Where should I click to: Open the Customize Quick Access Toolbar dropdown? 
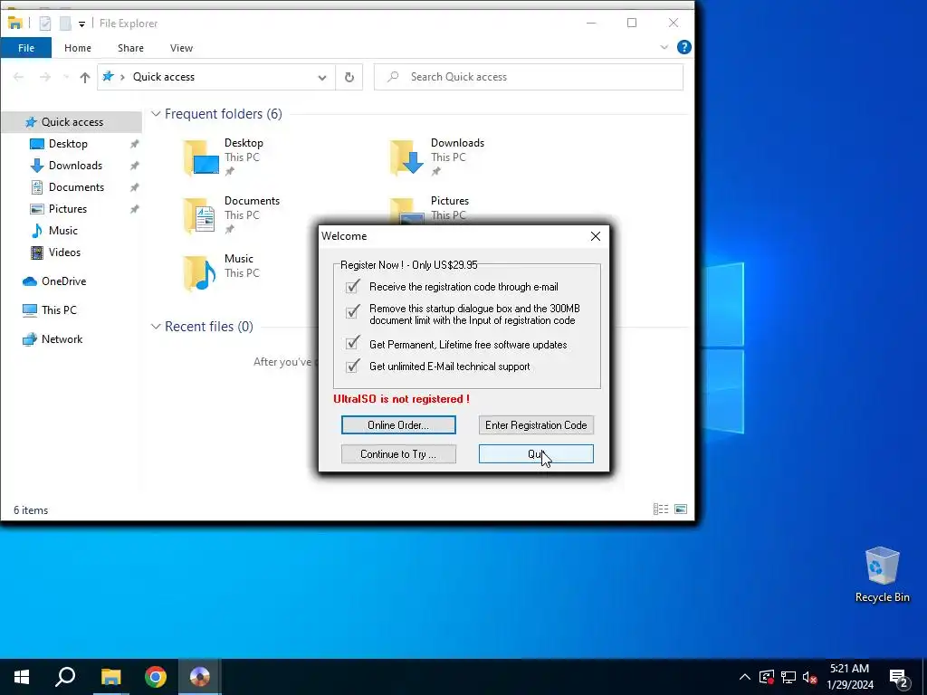81,24
